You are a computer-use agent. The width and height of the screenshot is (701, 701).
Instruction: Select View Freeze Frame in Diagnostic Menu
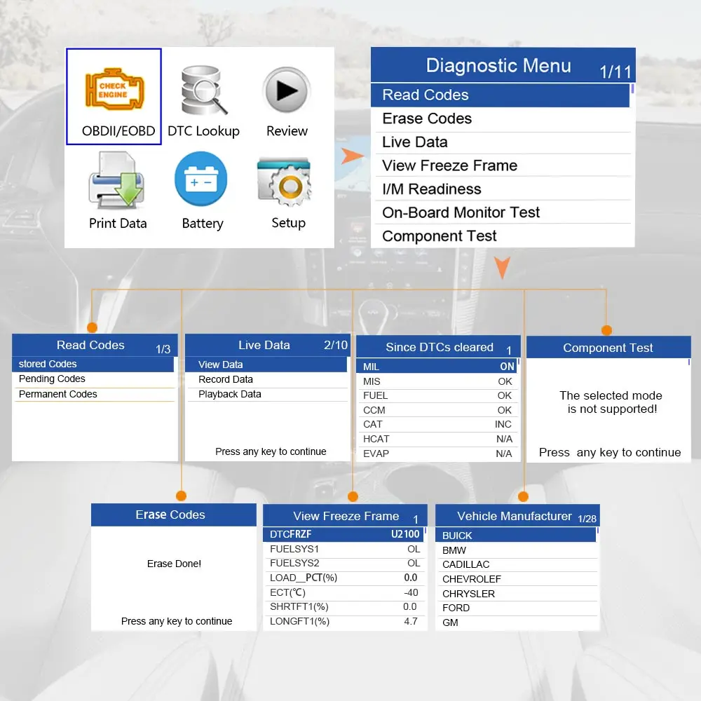[x=503, y=165]
